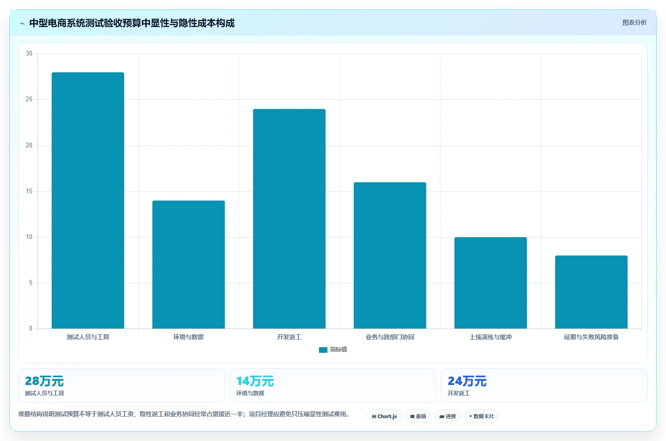Image resolution: width=666 pixels, height=441 pixels.
Task: Click the 环境与数据 bar in the chart
Action: click(189, 265)
